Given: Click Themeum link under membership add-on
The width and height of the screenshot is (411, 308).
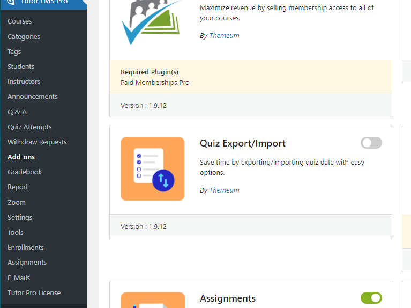Looking at the screenshot, I should click(x=225, y=35).
